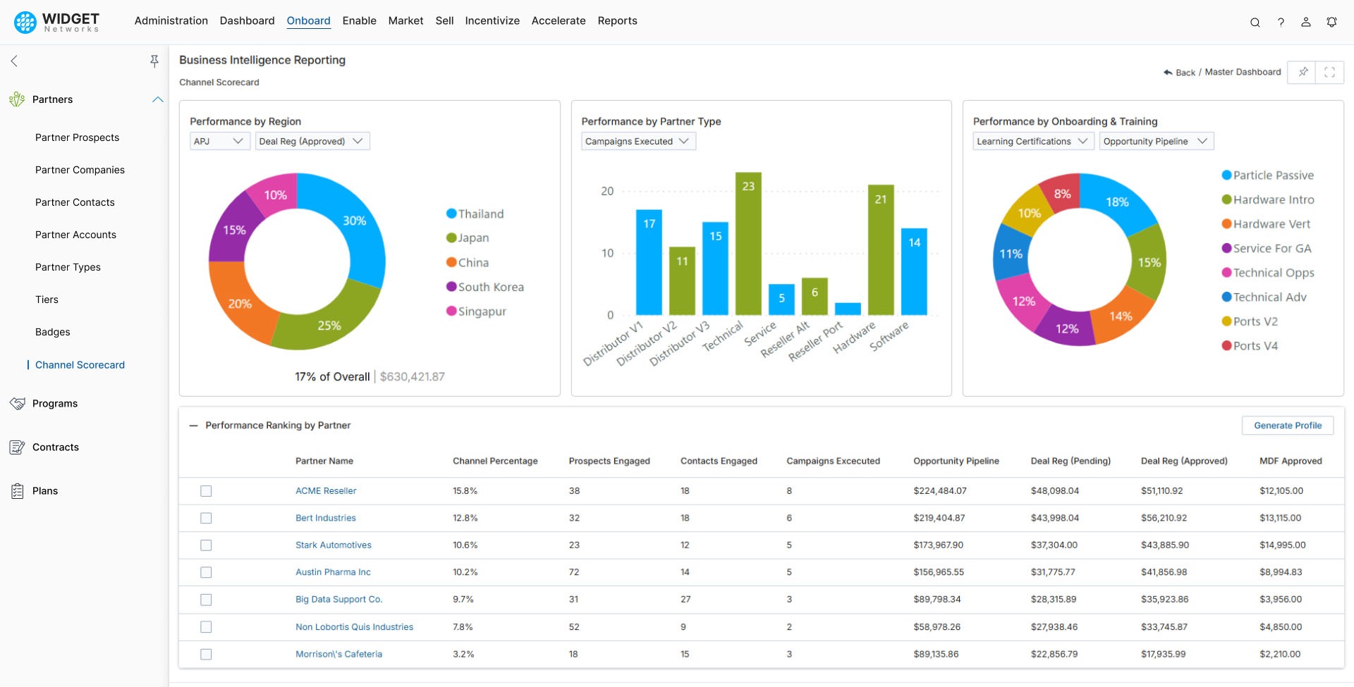The width and height of the screenshot is (1354, 687).
Task: Tick the checkbox for Morrison's Cafeteria
Action: pos(206,655)
